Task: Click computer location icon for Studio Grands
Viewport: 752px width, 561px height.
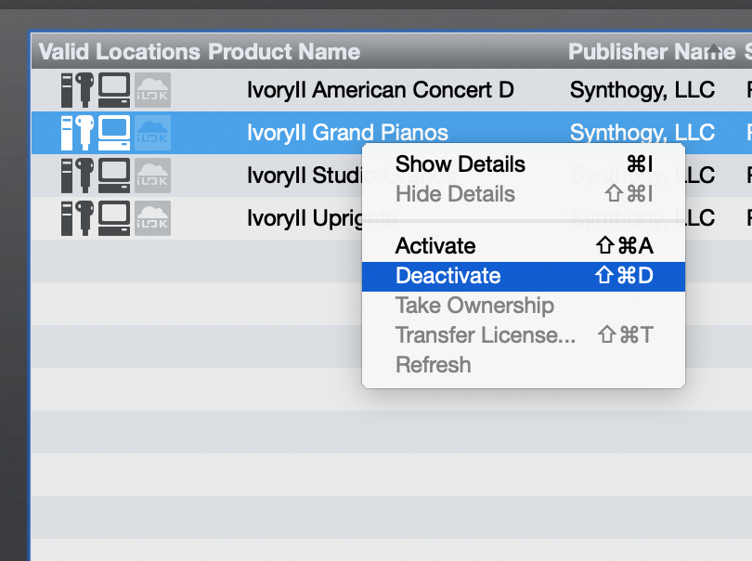Action: click(x=114, y=176)
